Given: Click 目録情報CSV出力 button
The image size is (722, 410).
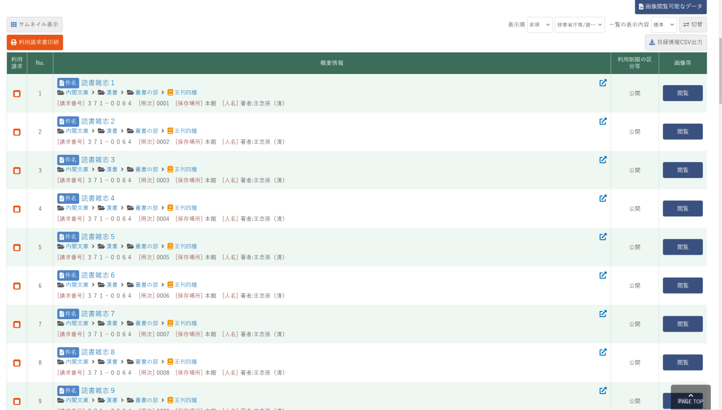Looking at the screenshot, I should point(675,42).
